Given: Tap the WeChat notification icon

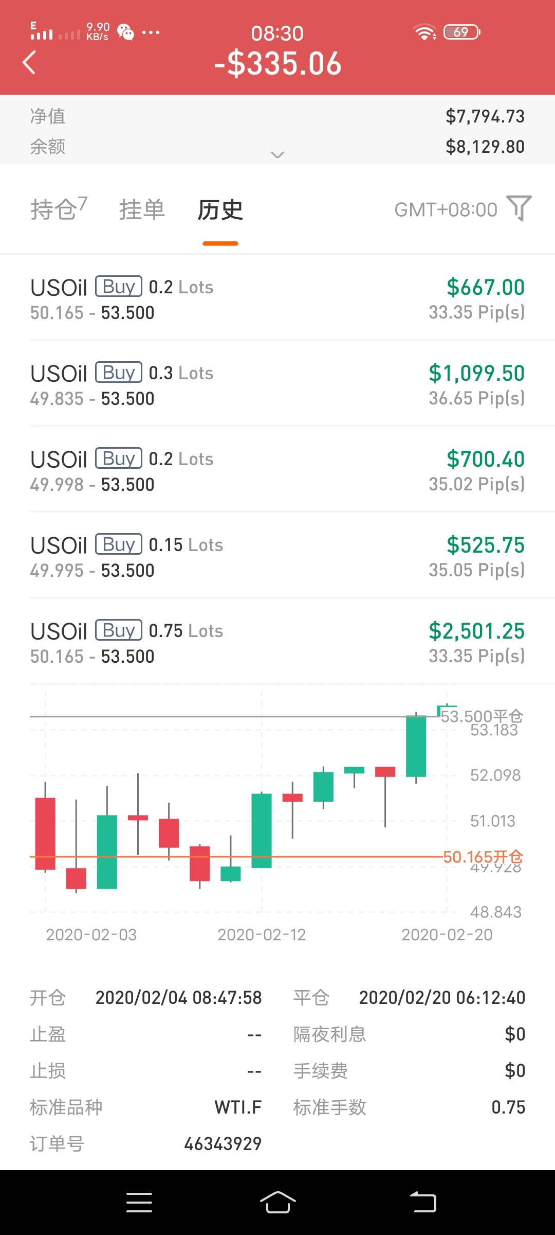Looking at the screenshot, I should pos(126,32).
